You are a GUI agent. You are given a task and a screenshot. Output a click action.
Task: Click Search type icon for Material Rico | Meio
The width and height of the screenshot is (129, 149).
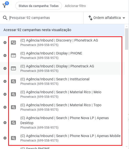(13, 94)
